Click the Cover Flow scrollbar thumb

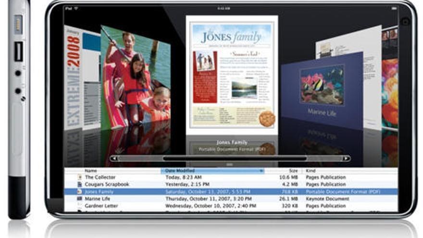[x=235, y=158]
